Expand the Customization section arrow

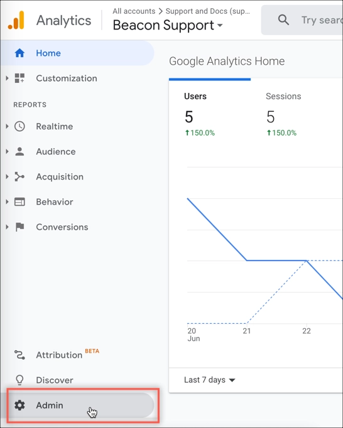[7, 78]
